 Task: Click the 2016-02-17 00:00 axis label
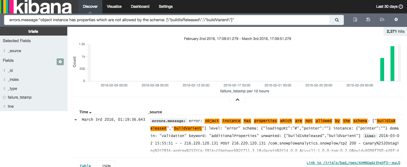click(x=237, y=85)
